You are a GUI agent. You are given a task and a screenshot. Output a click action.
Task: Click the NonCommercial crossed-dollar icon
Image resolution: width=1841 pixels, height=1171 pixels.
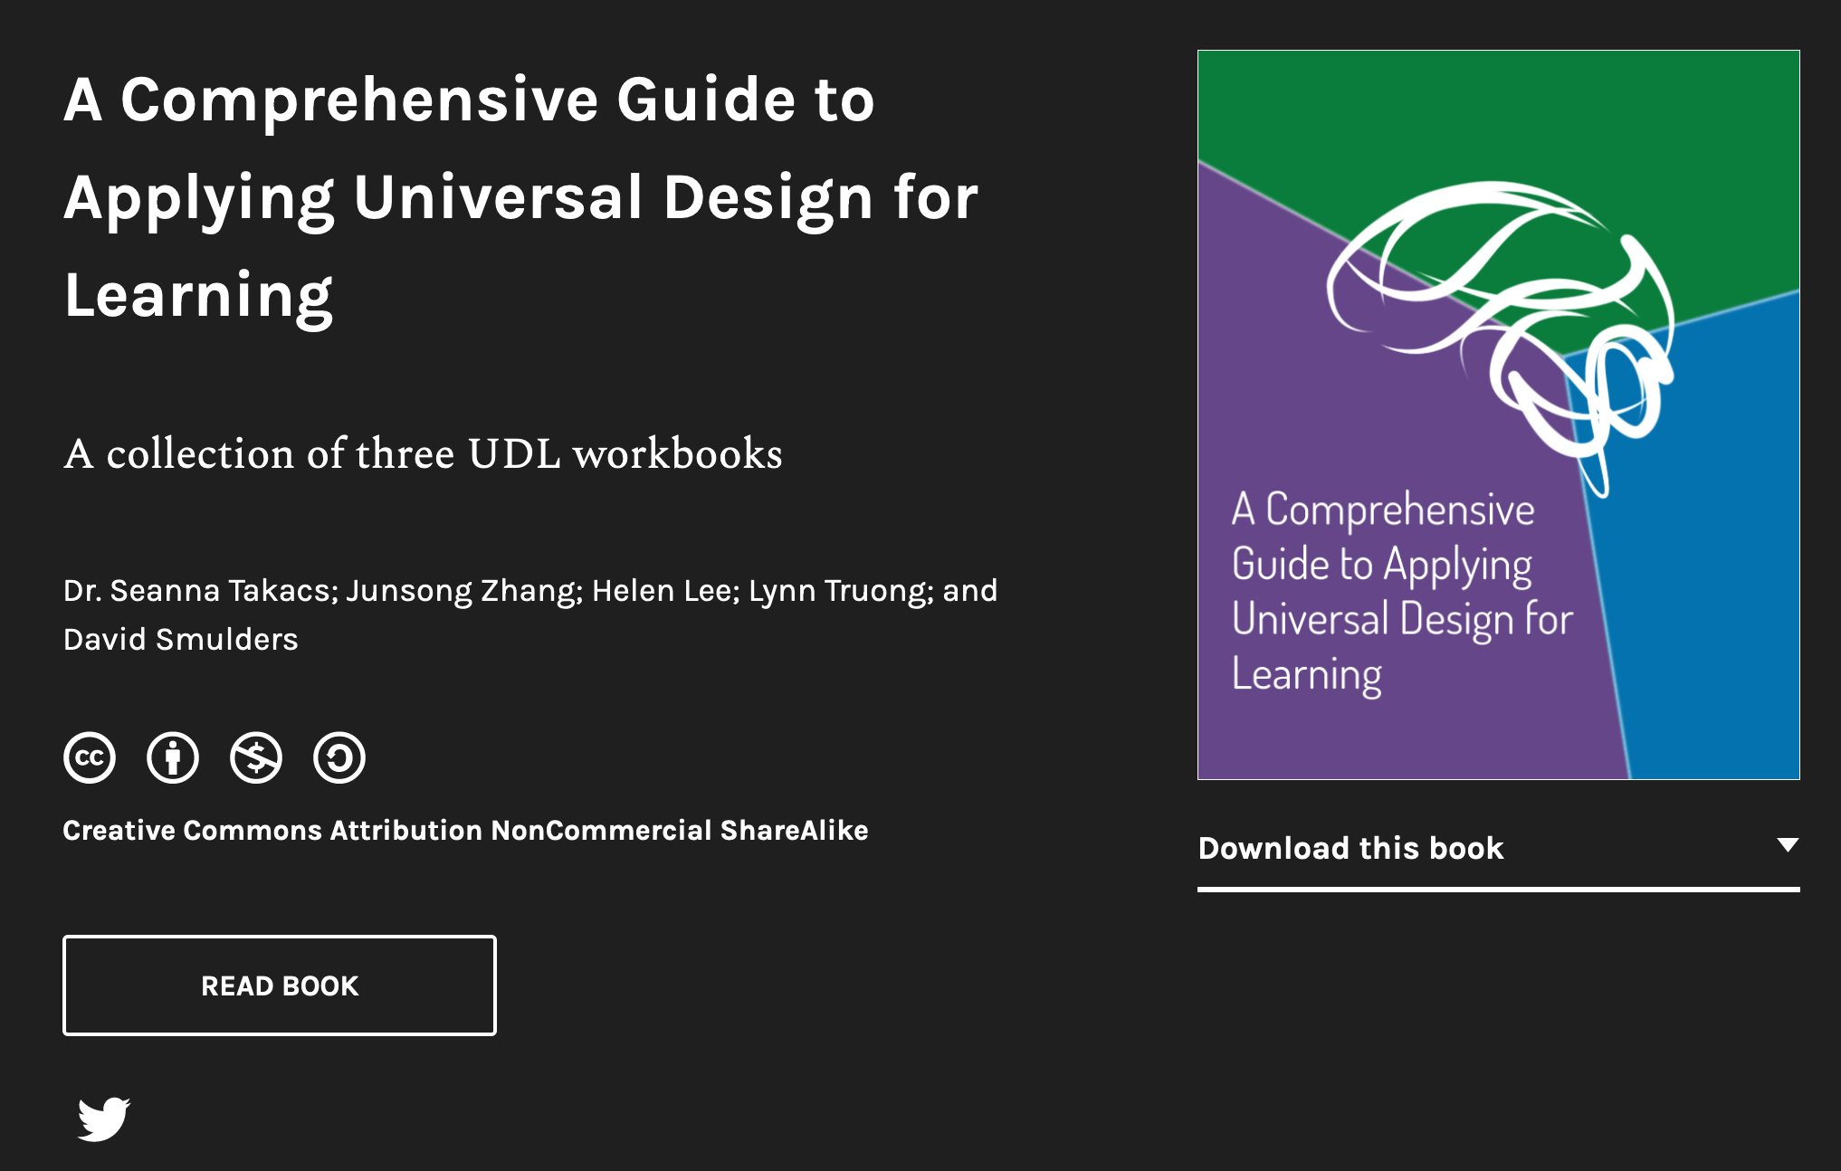pyautogui.click(x=255, y=758)
